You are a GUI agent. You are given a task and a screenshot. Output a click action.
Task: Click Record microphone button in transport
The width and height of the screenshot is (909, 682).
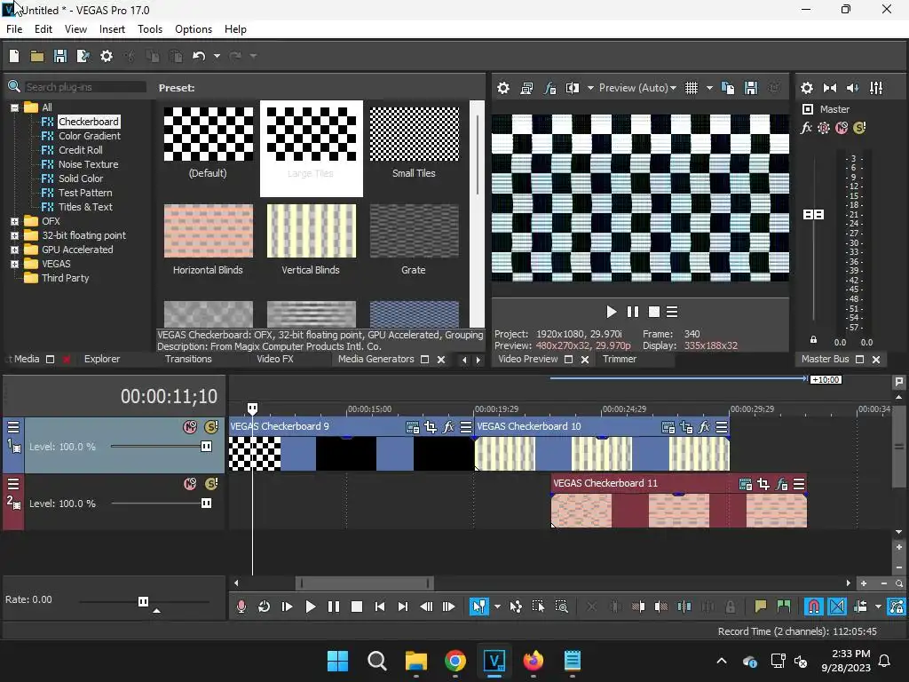(x=241, y=607)
